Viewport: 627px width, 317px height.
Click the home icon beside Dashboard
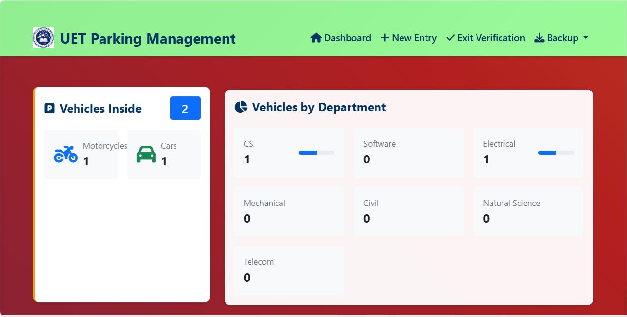tap(316, 38)
